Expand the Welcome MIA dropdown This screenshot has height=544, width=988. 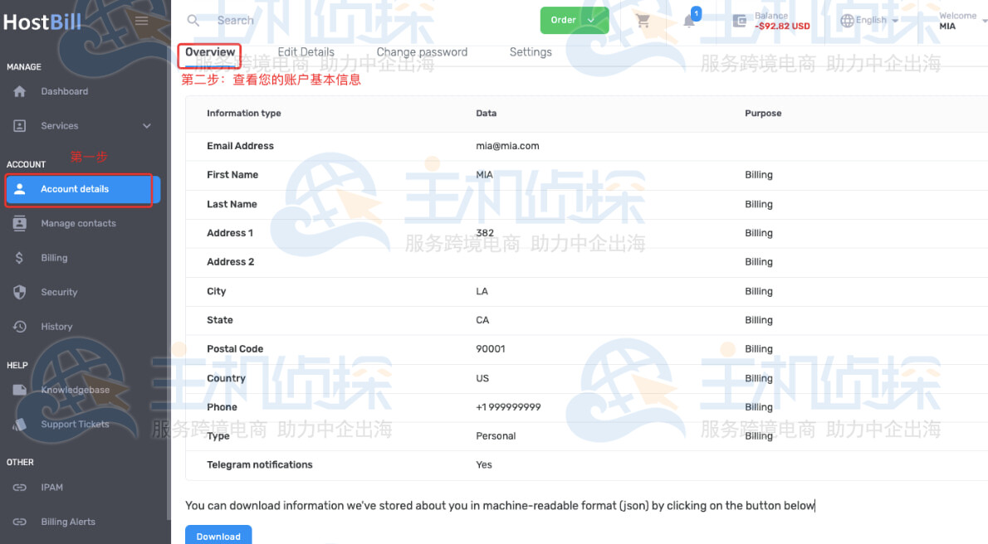point(961,20)
